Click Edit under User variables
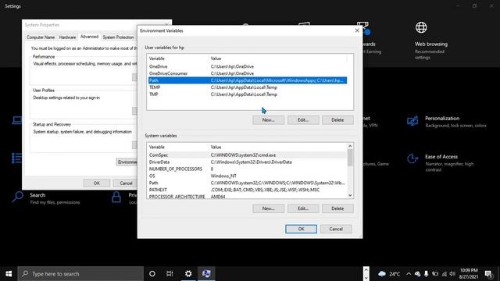Viewport: 500px width, 281px height. (303, 120)
